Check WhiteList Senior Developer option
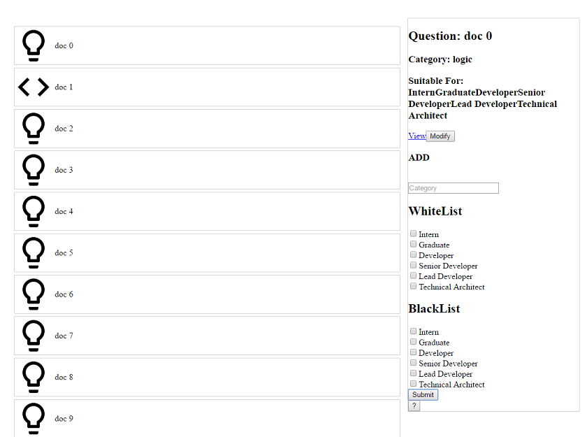 pos(413,265)
